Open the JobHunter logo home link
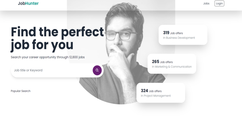 (x=28, y=3)
